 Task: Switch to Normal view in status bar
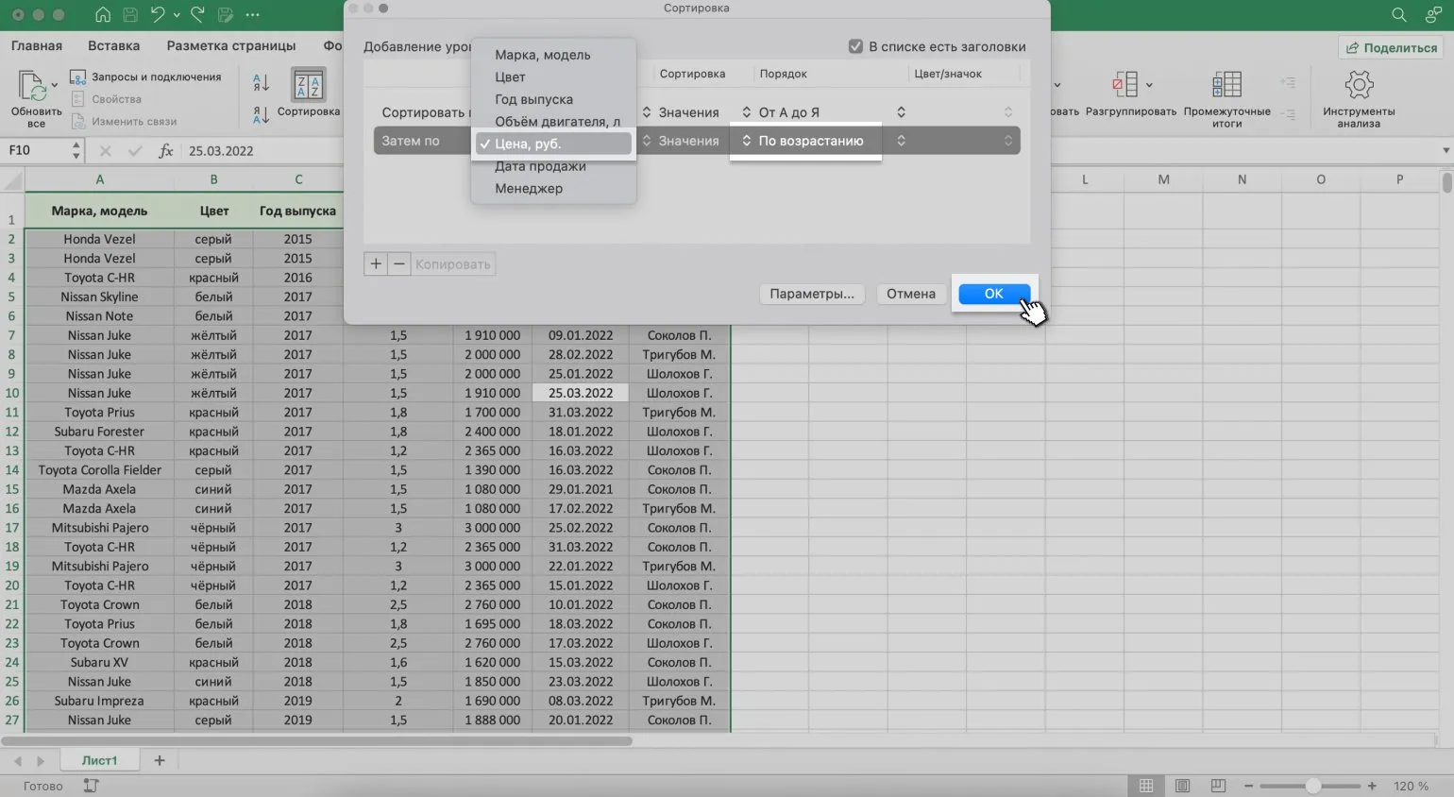[x=1145, y=786]
